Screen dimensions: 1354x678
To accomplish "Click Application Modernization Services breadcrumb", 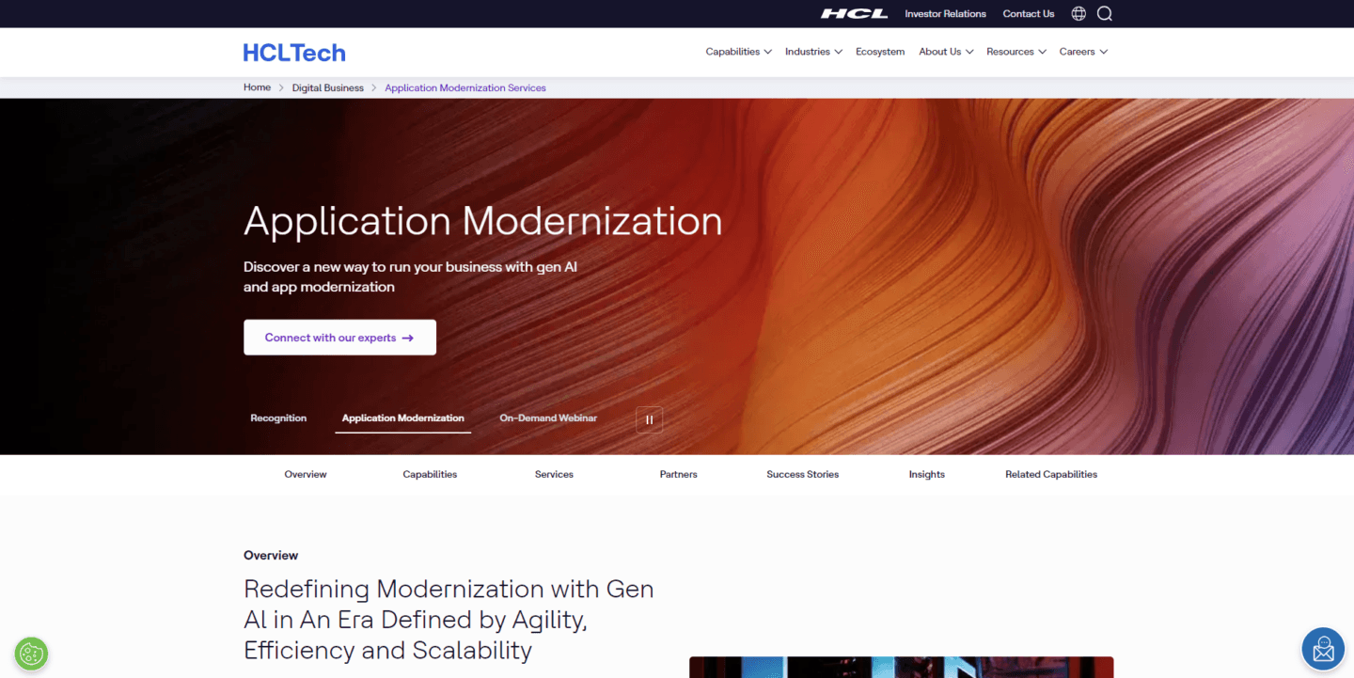I will coord(465,87).
